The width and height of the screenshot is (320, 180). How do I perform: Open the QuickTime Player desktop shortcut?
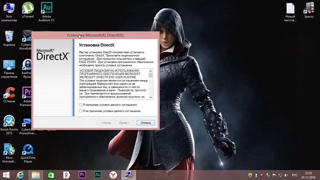28,153
